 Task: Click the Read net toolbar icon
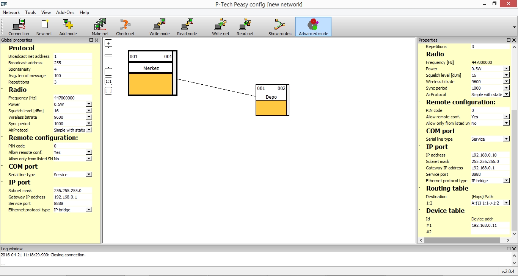coord(245,27)
